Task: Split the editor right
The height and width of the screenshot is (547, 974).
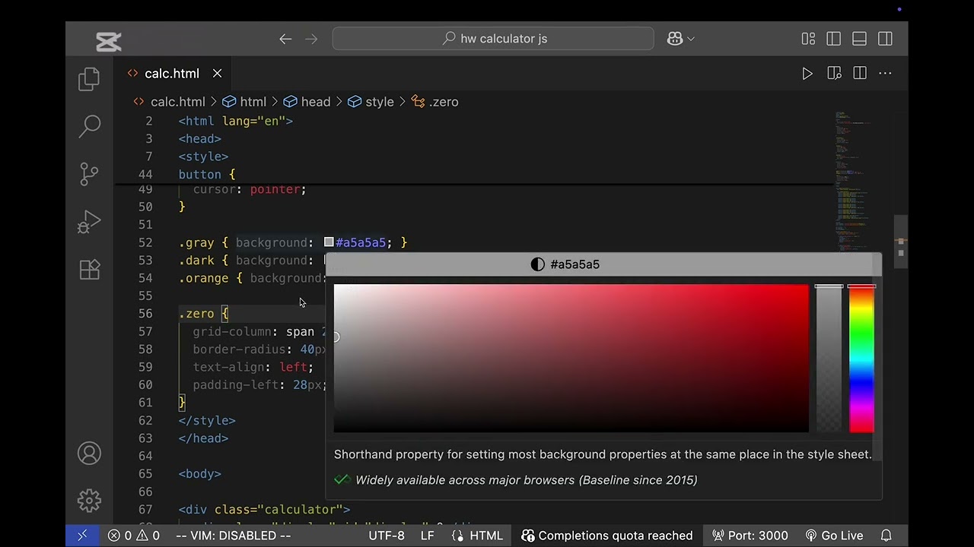Action: click(x=860, y=74)
